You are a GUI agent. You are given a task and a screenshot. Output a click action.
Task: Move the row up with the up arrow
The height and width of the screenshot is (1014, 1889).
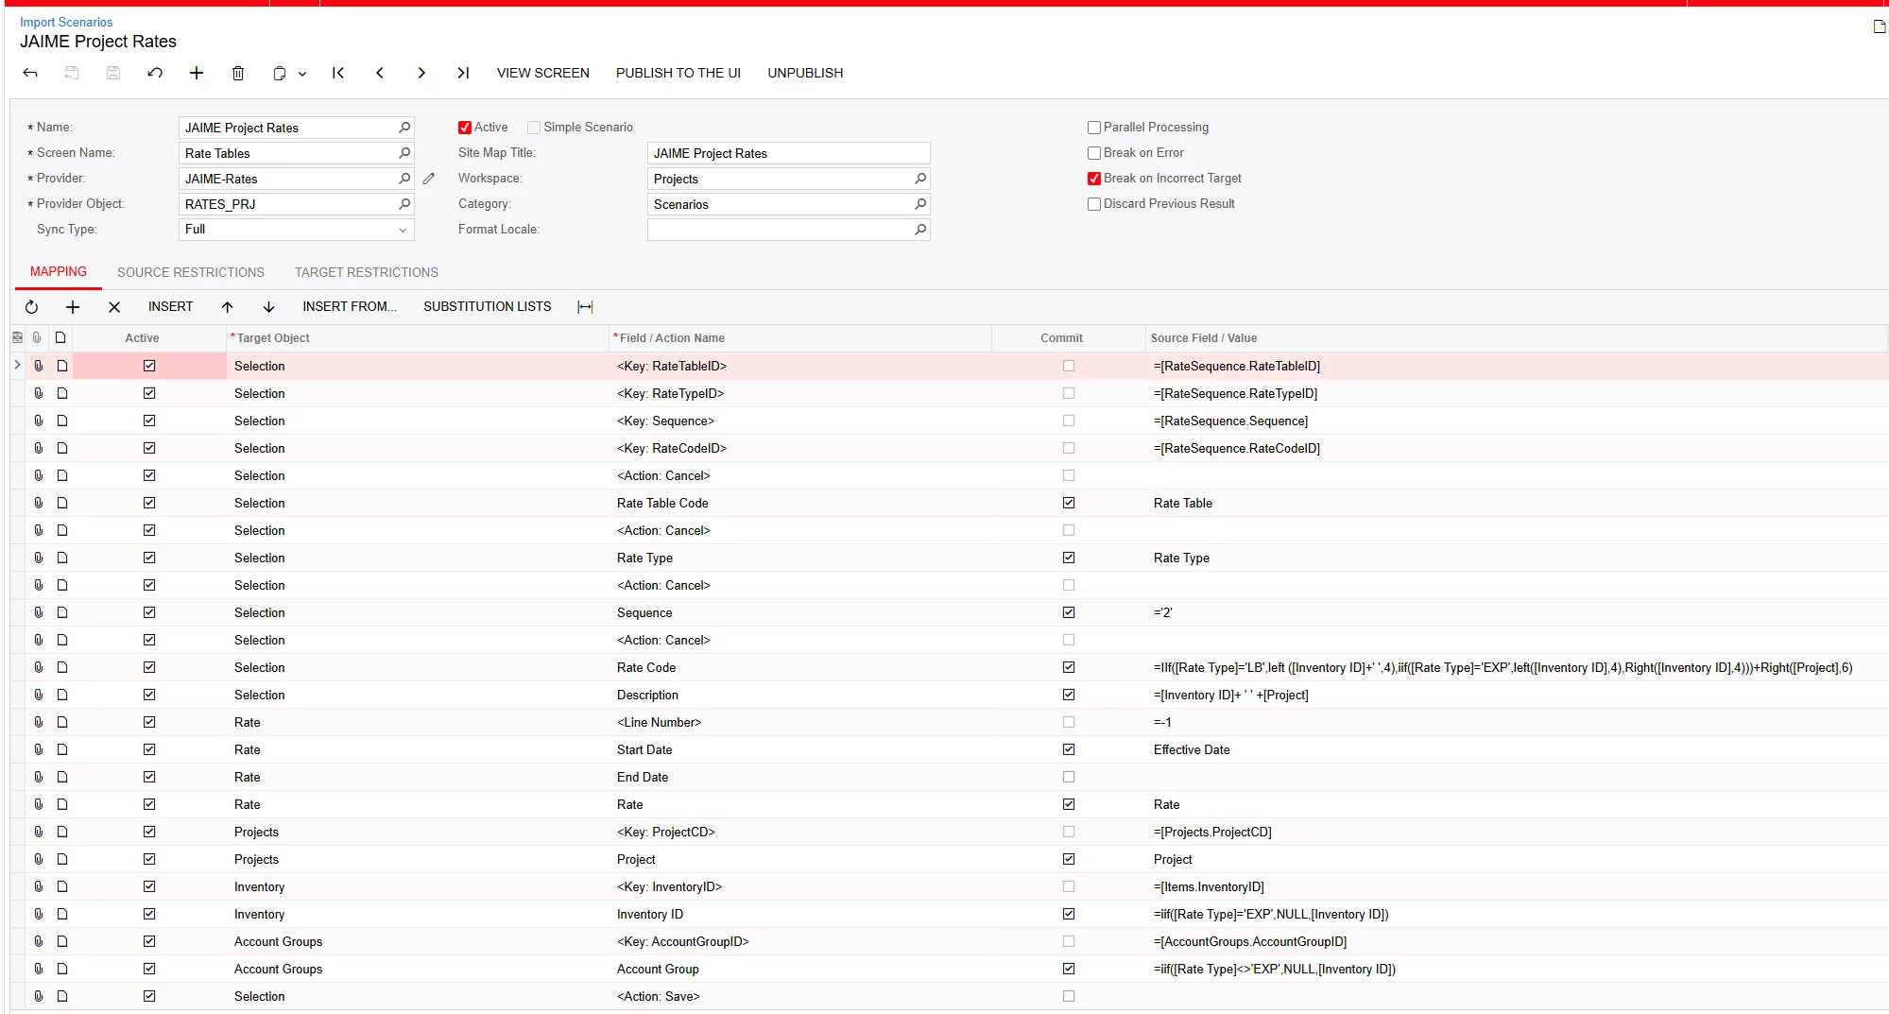[228, 307]
